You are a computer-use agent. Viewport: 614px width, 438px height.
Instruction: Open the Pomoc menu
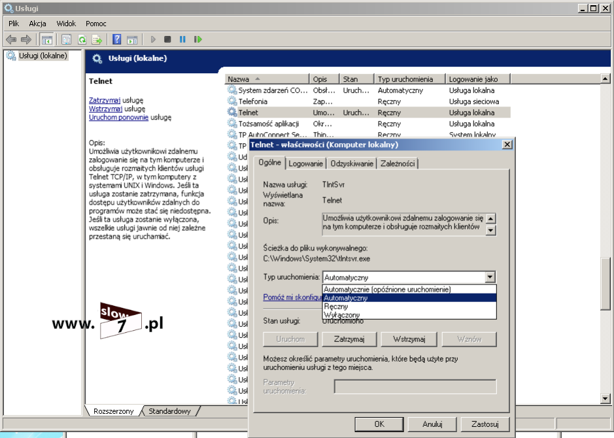(x=96, y=24)
